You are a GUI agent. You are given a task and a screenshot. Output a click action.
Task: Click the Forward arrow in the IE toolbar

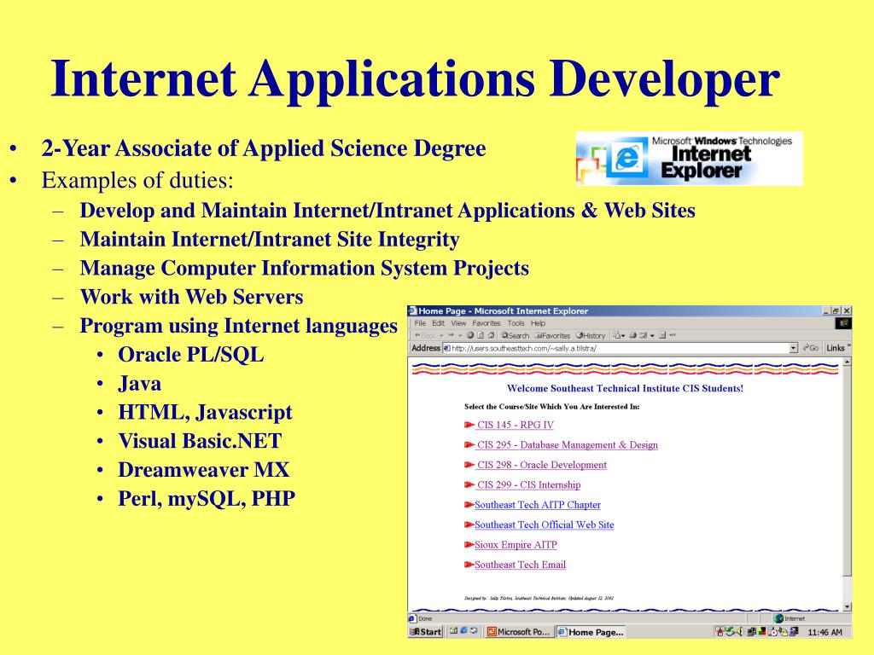(x=452, y=335)
